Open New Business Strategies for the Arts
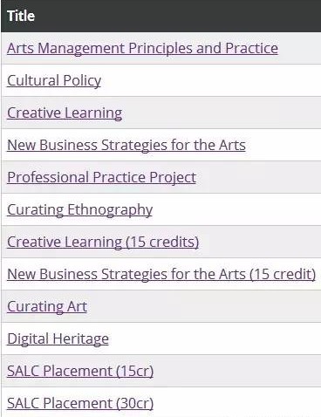 [x=126, y=145]
